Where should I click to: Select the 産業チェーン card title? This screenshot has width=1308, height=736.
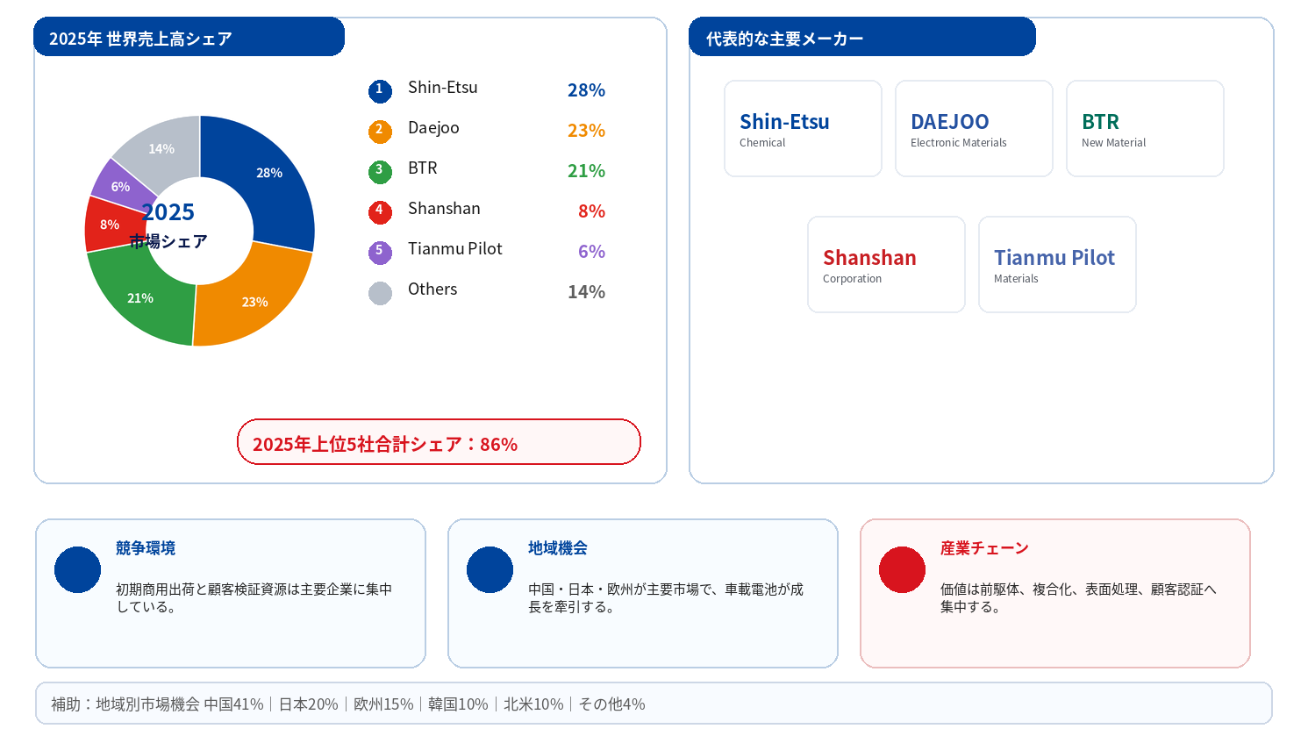(984, 548)
